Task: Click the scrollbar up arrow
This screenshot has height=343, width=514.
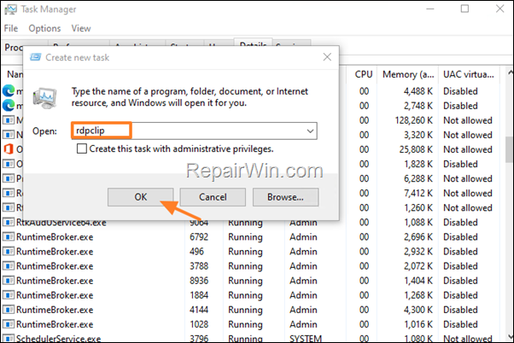Action: [510, 72]
